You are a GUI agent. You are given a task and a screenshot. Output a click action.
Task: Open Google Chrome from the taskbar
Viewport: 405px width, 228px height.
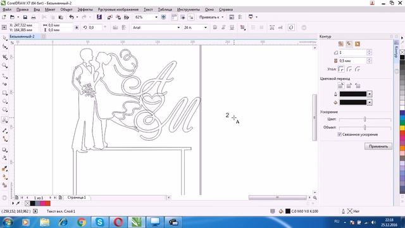(81, 222)
